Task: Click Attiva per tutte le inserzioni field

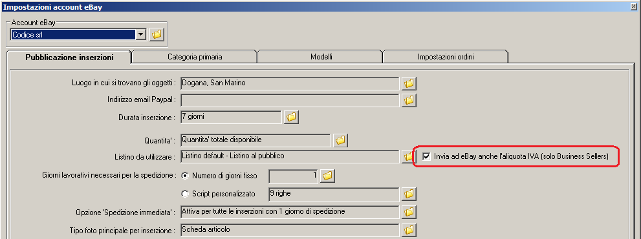Action: click(x=289, y=212)
